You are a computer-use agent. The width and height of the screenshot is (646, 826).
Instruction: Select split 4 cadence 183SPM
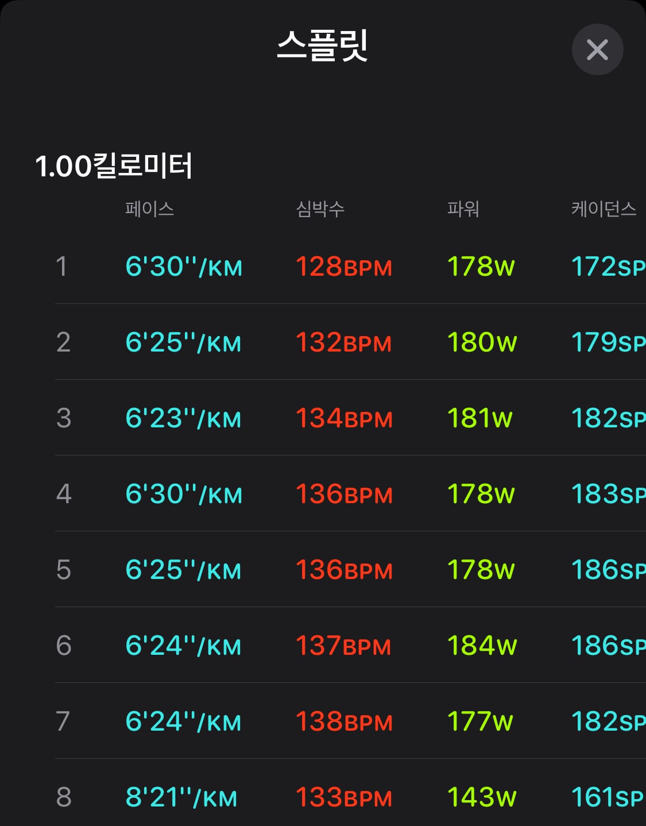608,494
